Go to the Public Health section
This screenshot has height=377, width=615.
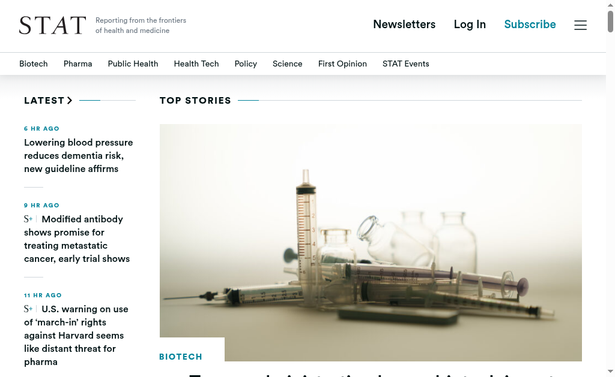pyautogui.click(x=133, y=64)
